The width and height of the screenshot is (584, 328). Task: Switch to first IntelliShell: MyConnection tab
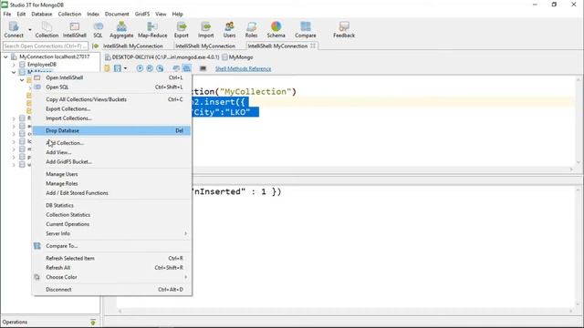132,46
